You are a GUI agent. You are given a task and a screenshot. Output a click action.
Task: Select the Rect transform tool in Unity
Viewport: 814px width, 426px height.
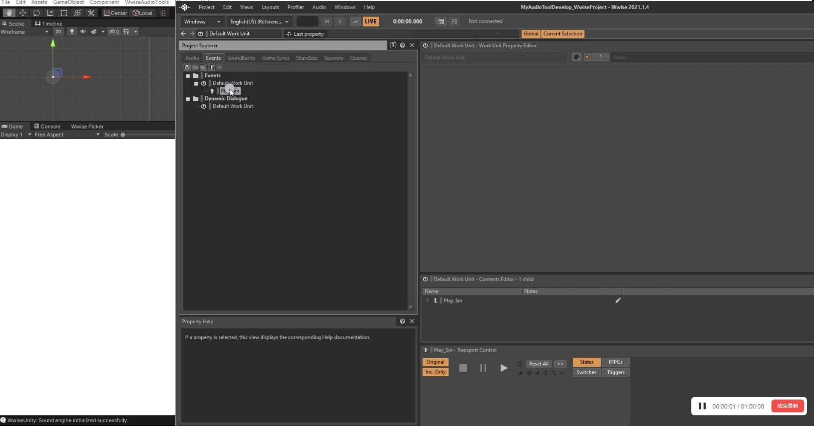point(64,13)
